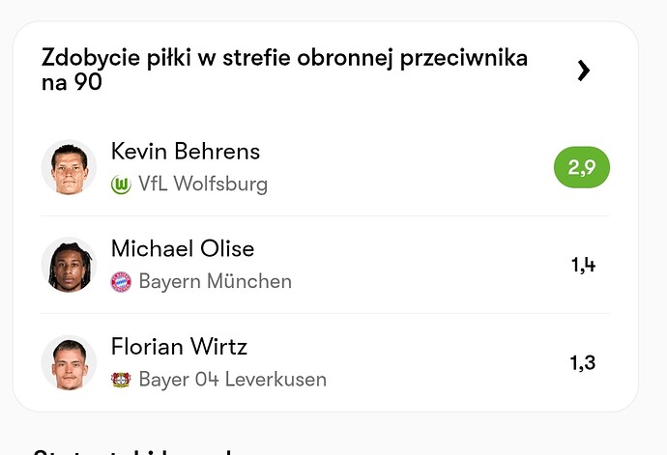Select the 'Bayern München' team label

coord(215,282)
